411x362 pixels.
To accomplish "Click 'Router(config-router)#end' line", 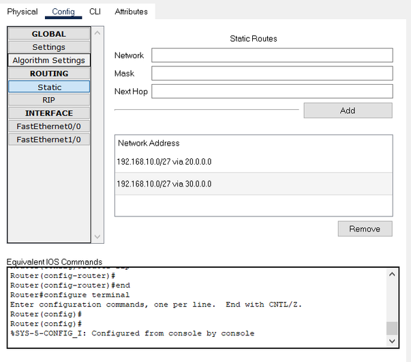I will pos(70,286).
